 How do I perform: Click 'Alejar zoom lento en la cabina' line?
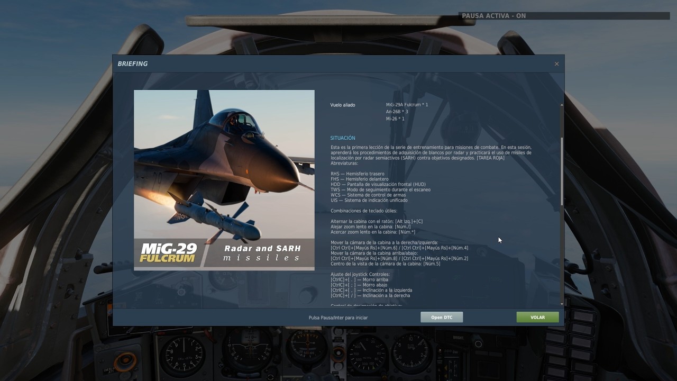click(370, 226)
